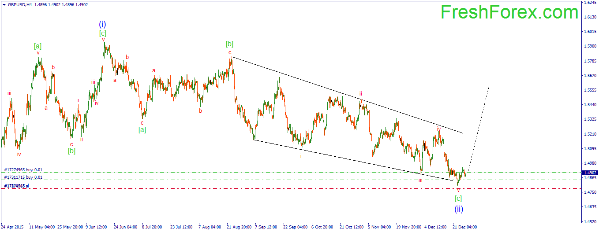Select the blue (i) wave label
The image size is (599, 232).
point(102,24)
